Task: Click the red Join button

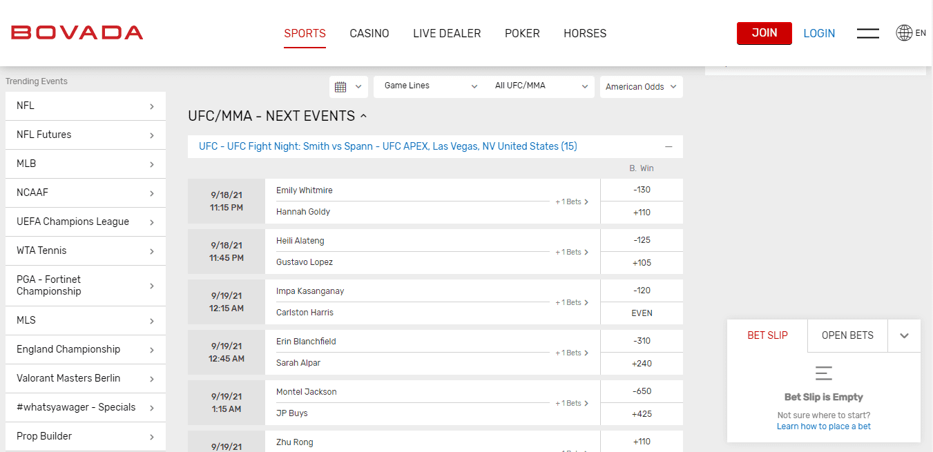Action: [x=764, y=33]
